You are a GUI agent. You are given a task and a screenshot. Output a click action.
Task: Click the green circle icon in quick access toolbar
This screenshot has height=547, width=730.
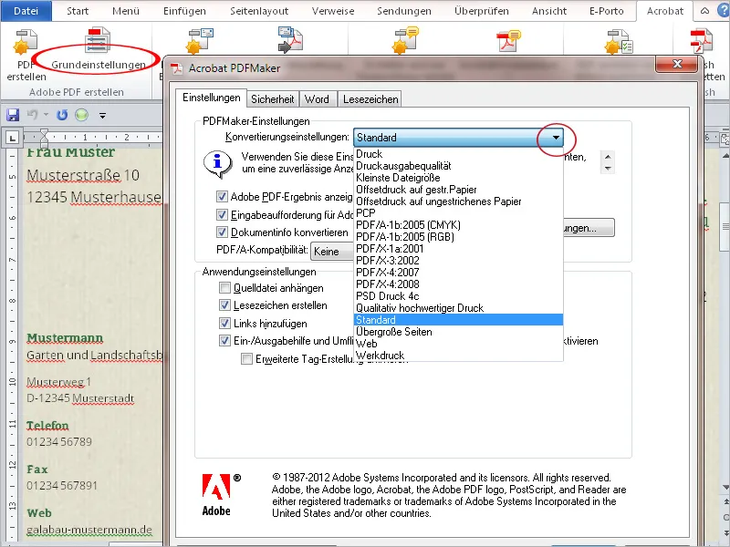tap(81, 115)
